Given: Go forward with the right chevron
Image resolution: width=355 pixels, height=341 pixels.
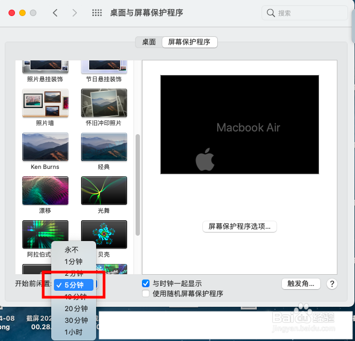Looking at the screenshot, I should (x=75, y=13).
